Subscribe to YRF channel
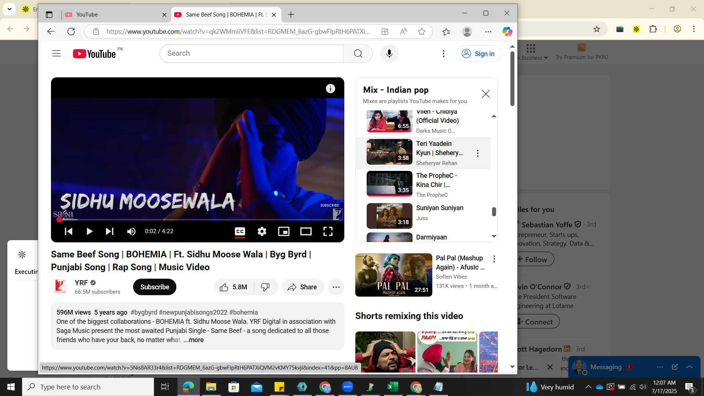 (x=155, y=287)
